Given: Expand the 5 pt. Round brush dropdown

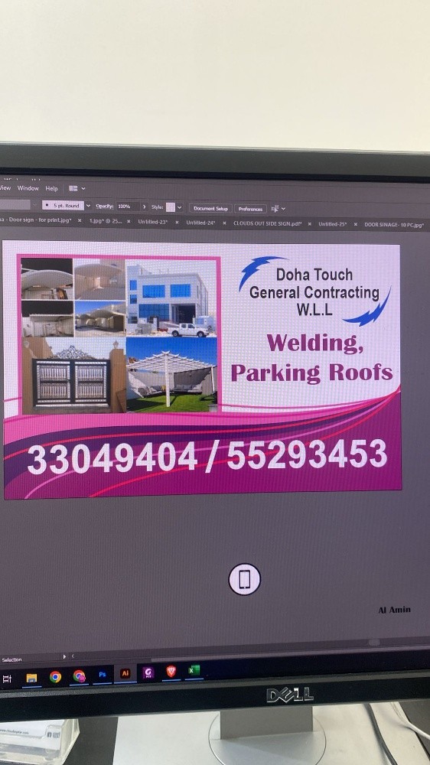Looking at the screenshot, I should (x=88, y=206).
